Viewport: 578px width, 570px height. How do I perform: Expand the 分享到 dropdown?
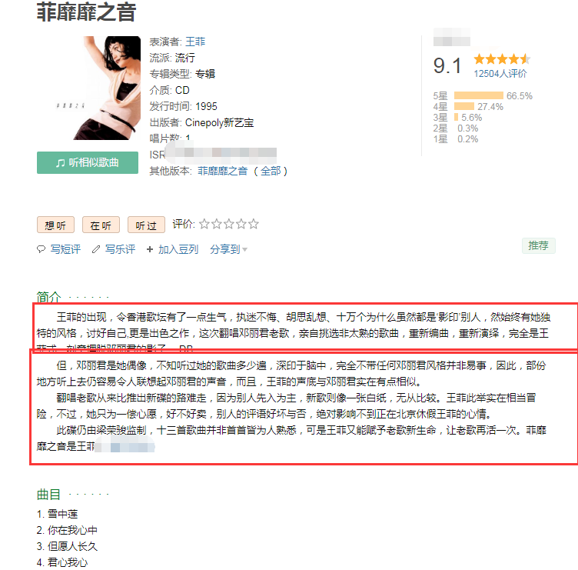point(228,249)
